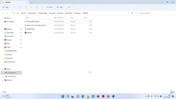Unpin Desktop using its pin icon

click(21, 29)
